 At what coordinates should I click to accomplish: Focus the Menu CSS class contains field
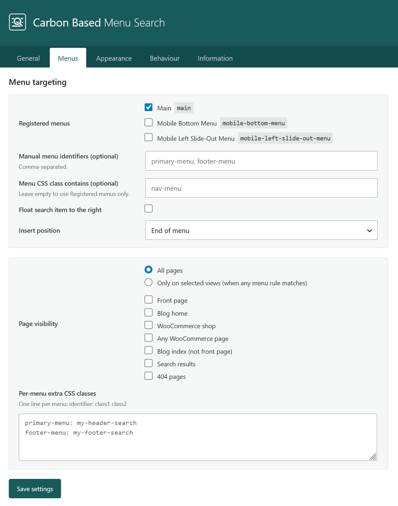[261, 188]
